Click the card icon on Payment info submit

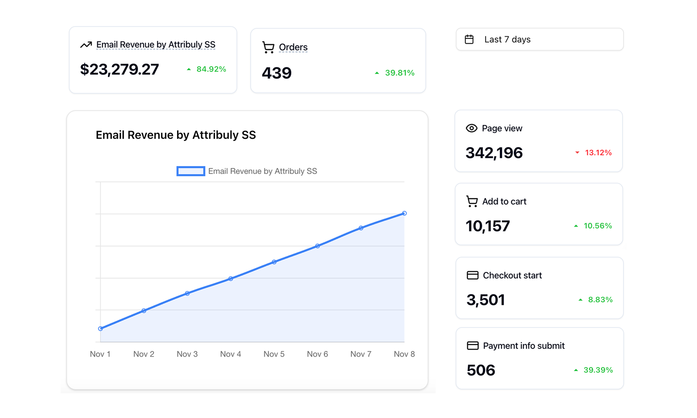tap(472, 346)
